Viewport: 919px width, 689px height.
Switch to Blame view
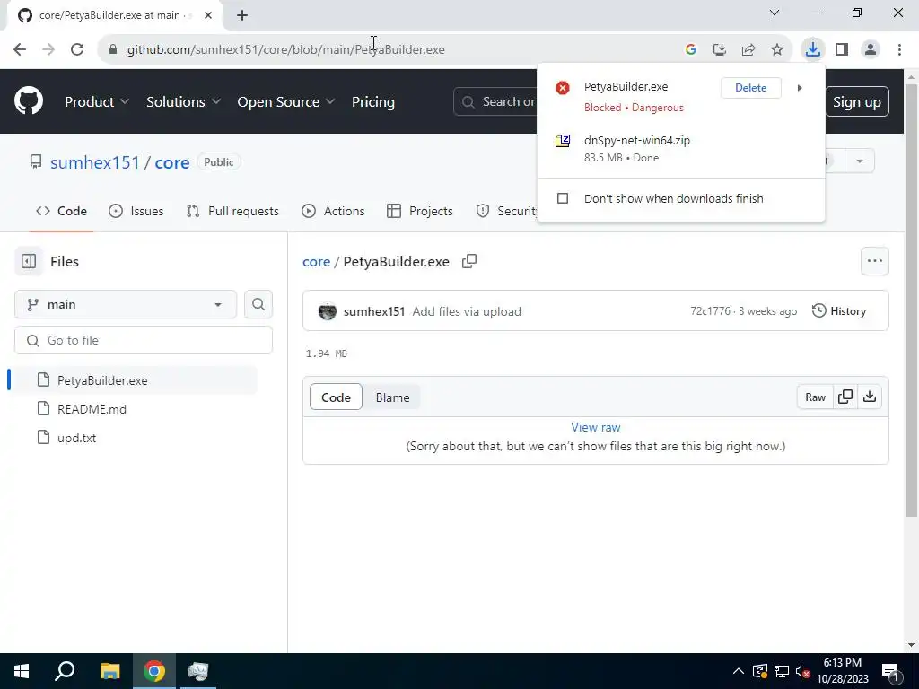click(393, 397)
